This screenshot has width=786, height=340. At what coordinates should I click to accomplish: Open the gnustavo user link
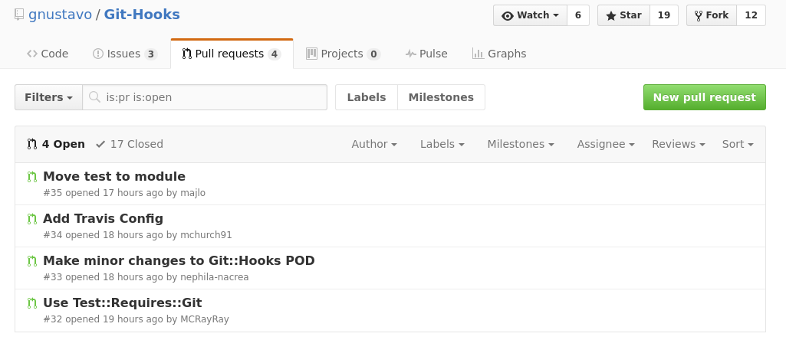tap(60, 15)
